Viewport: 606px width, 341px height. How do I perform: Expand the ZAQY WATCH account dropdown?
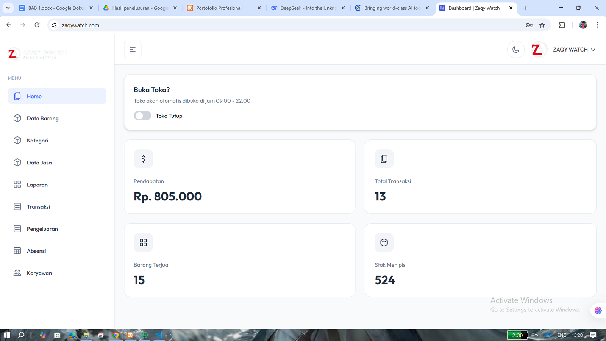tap(574, 50)
